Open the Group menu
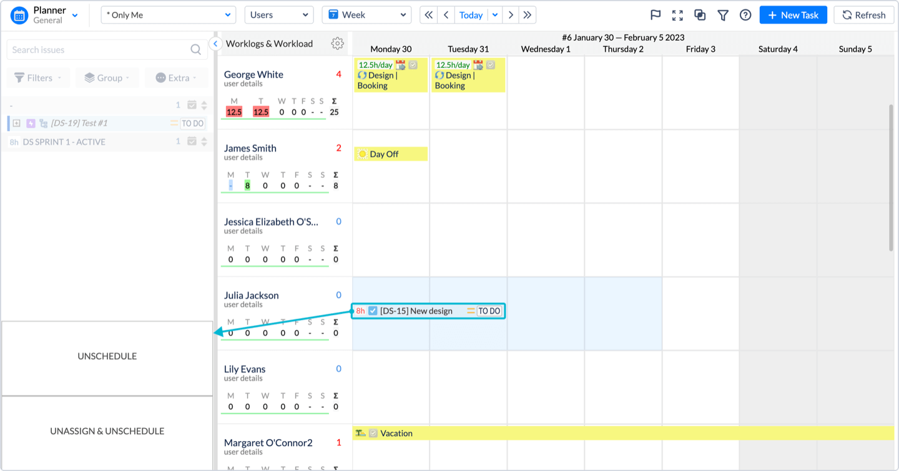The image size is (899, 471). coord(107,78)
